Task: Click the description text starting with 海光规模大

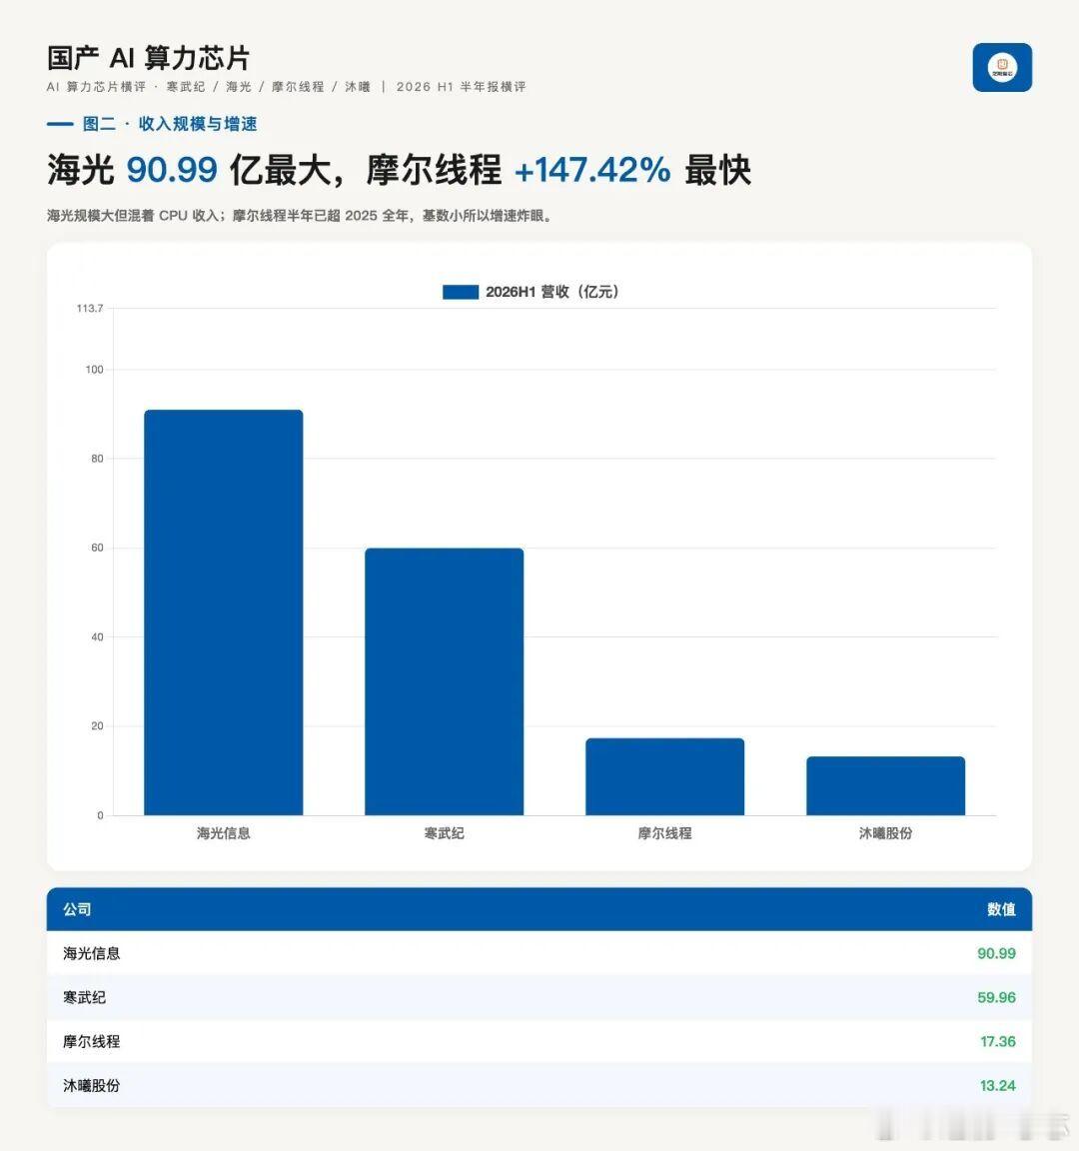Action: (300, 216)
